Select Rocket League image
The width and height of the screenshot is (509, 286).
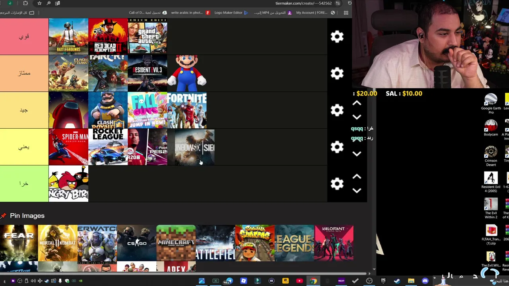pos(108,147)
